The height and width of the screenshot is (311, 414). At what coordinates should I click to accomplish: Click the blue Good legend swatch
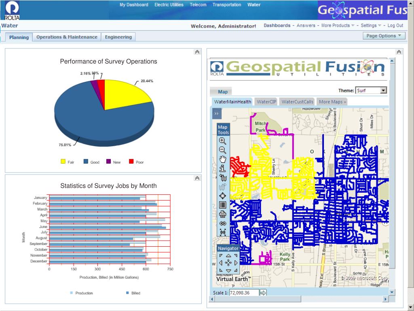pyautogui.click(x=86, y=161)
